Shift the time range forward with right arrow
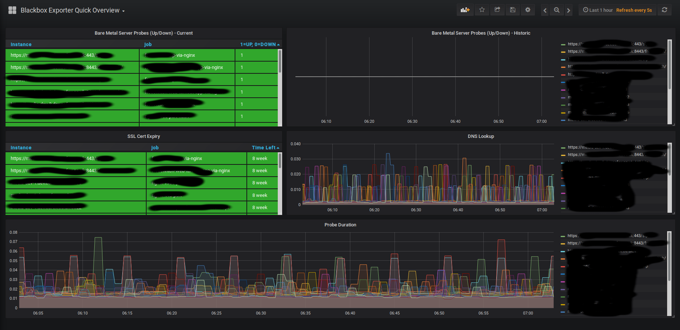680x330 pixels. coord(568,10)
